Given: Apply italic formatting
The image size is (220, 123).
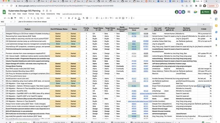Looking at the screenshot, I should click(72, 18).
